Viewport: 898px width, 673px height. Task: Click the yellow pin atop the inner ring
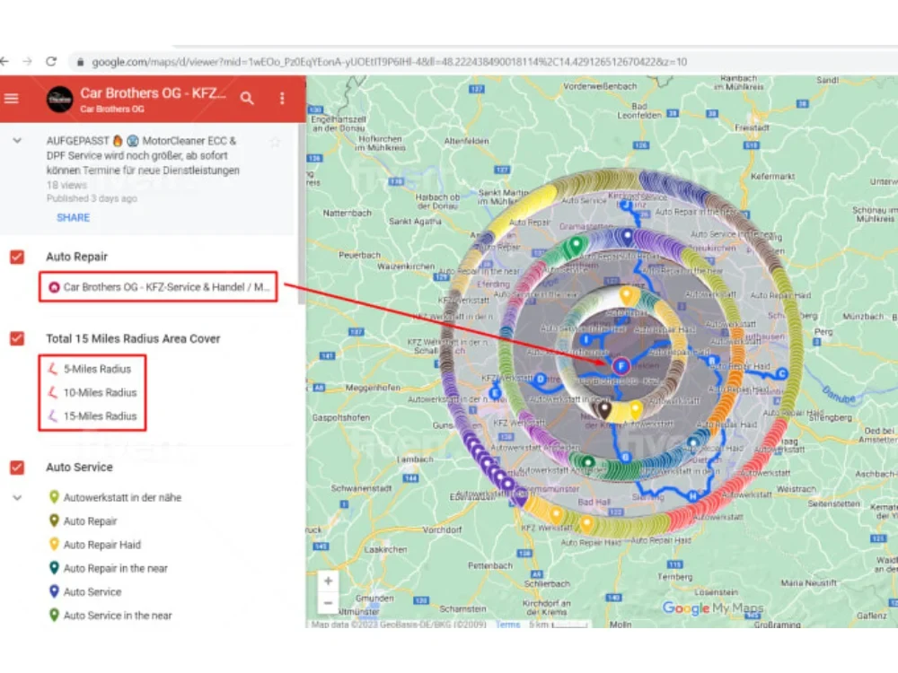point(627,296)
